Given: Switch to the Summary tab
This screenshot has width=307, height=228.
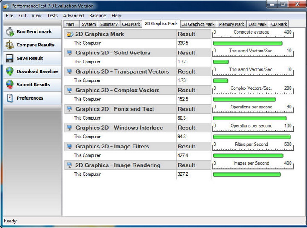Looking at the screenshot, I should coord(109,24).
